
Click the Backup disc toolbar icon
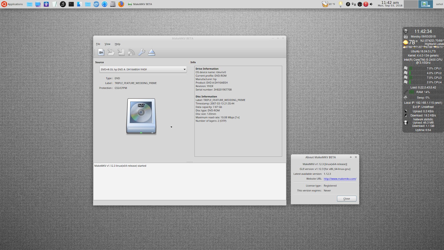coord(121,52)
